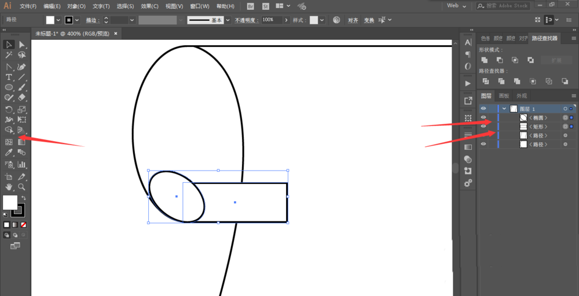Select the Magic Wand tool
This screenshot has height=296, width=579.
[x=9, y=55]
